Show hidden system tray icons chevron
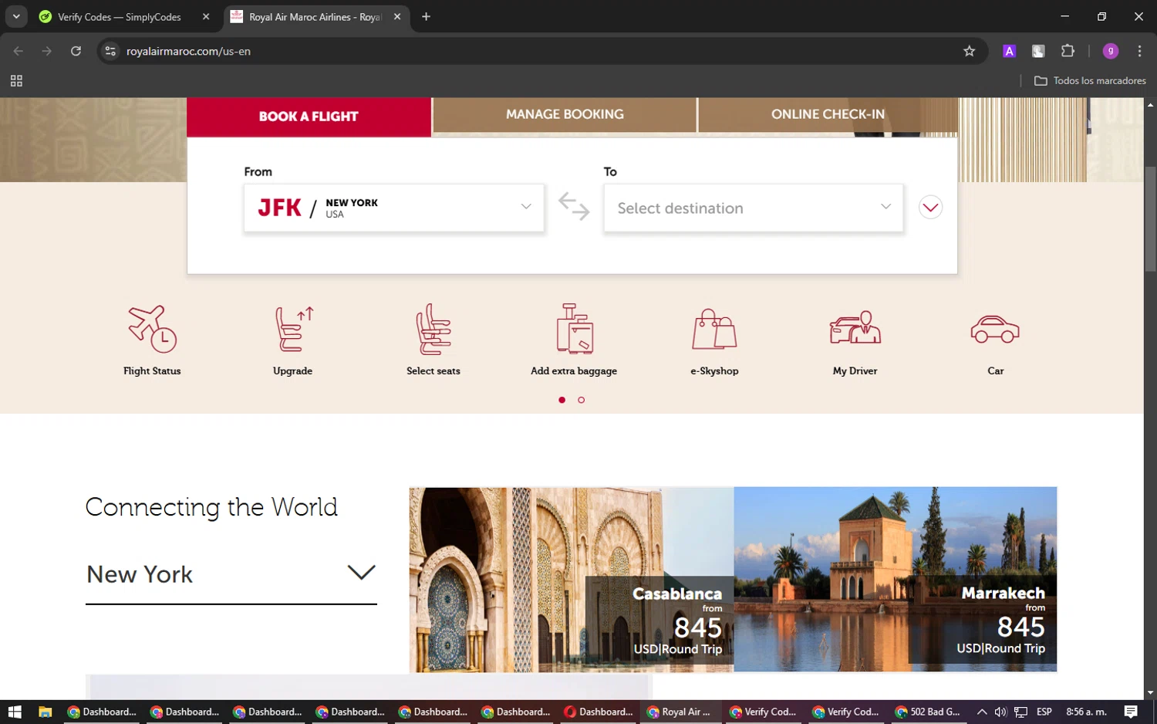The image size is (1157, 724). coord(981,712)
